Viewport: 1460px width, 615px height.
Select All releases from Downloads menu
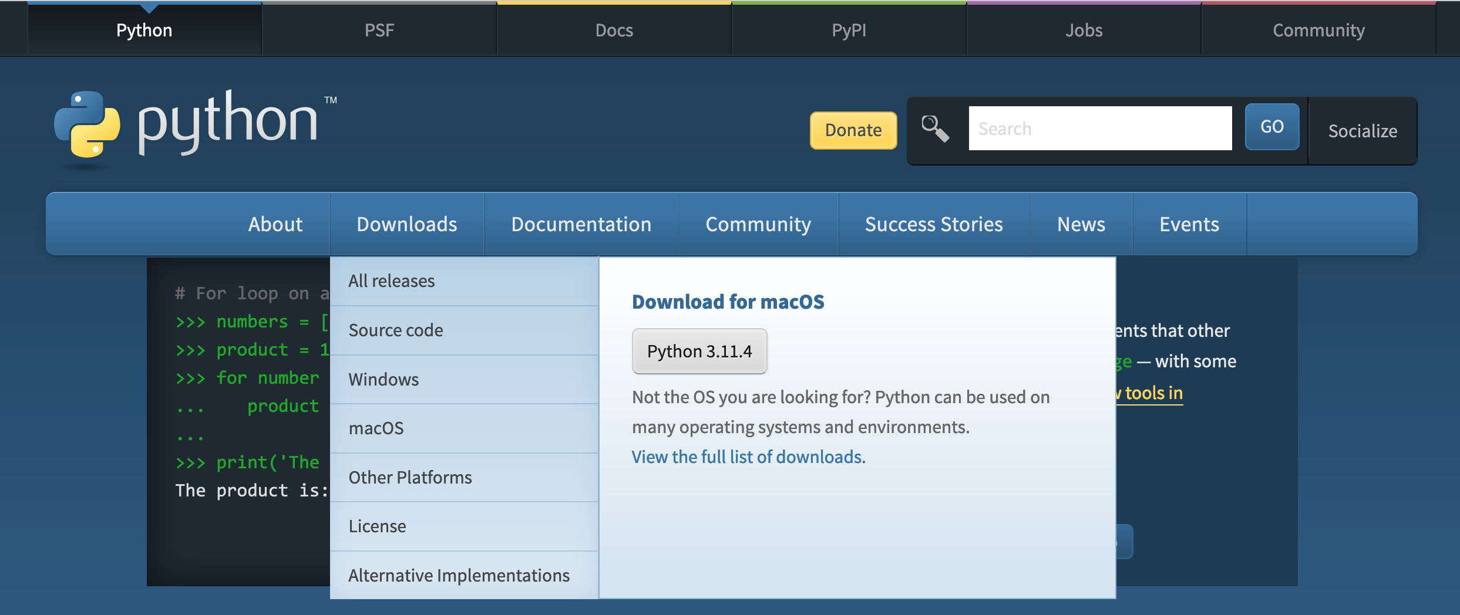464,281
